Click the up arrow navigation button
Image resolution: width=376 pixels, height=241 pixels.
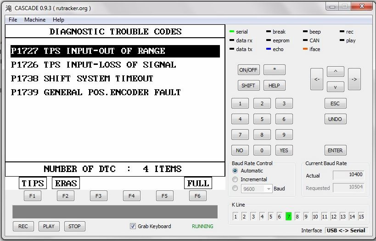click(336, 71)
